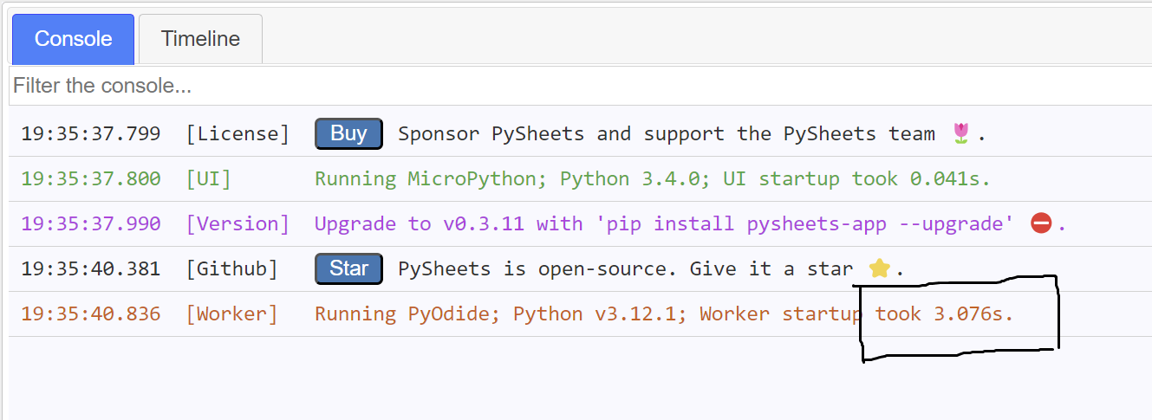Click the yellow star emoji icon
Viewport: 1152px width, 420px height.
(879, 268)
